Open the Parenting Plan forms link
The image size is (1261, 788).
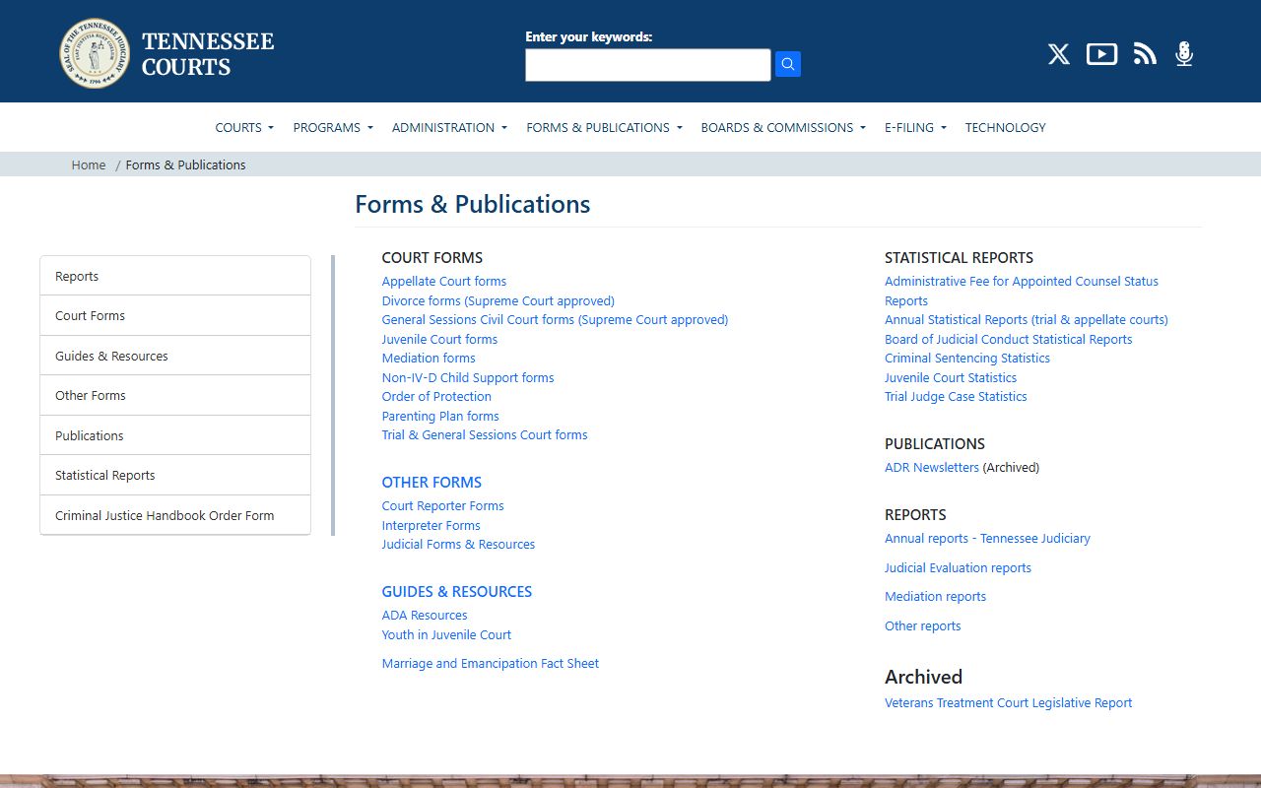click(440, 416)
